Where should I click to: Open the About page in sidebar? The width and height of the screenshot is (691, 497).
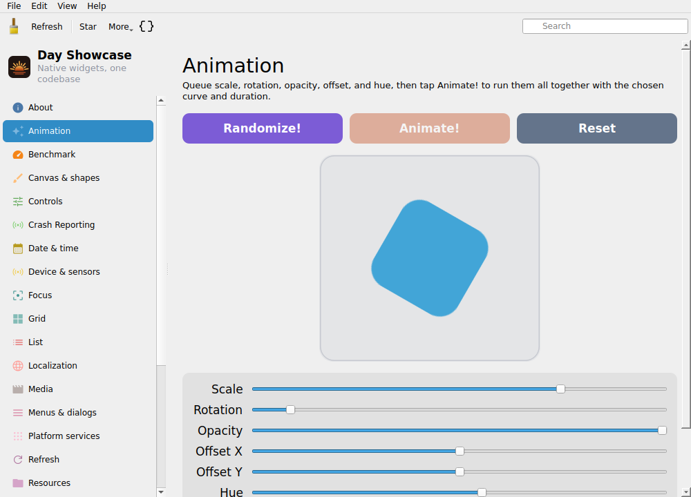tap(78, 108)
